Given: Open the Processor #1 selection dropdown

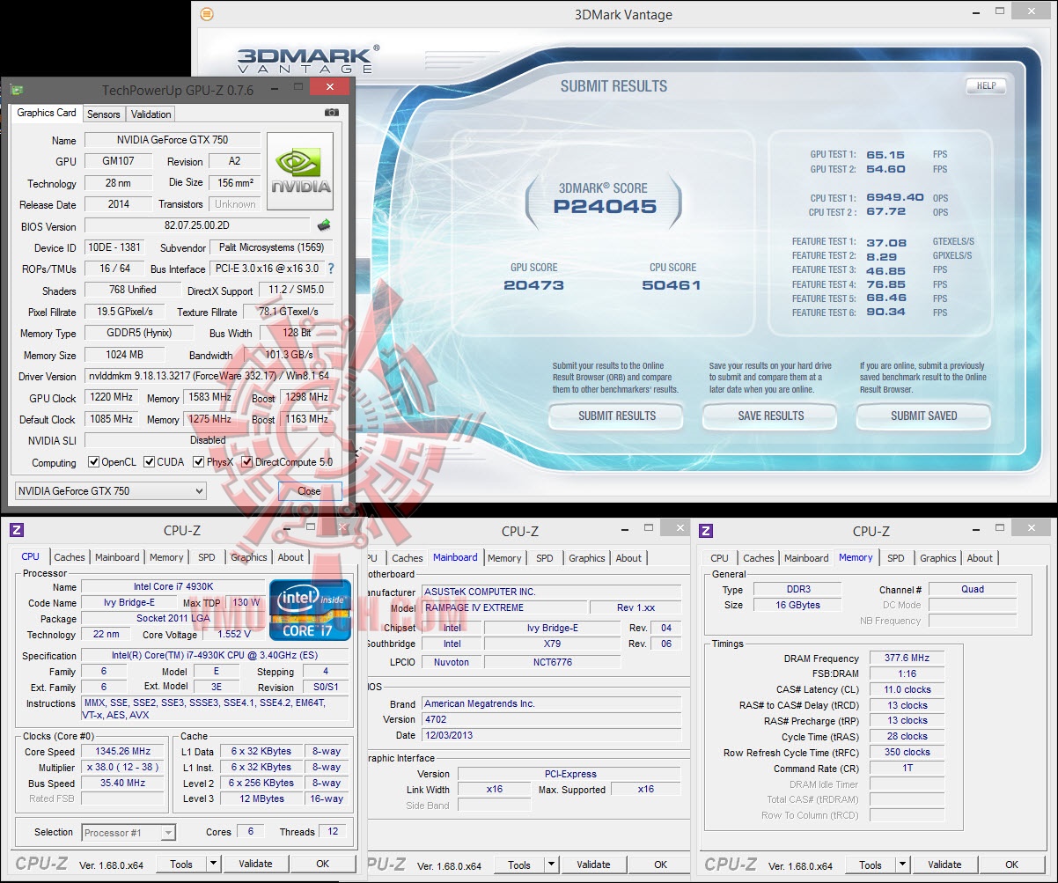Looking at the screenshot, I should pyautogui.click(x=129, y=832).
